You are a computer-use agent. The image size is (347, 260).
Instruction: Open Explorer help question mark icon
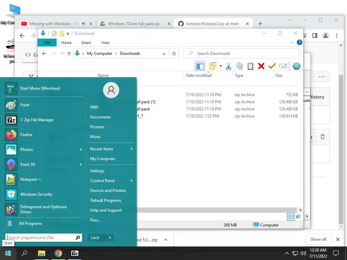(300, 42)
